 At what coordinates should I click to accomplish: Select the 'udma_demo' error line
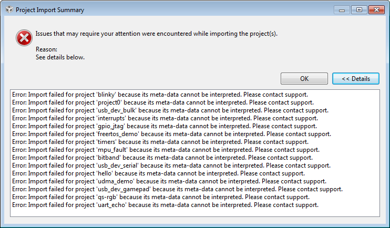169,181
